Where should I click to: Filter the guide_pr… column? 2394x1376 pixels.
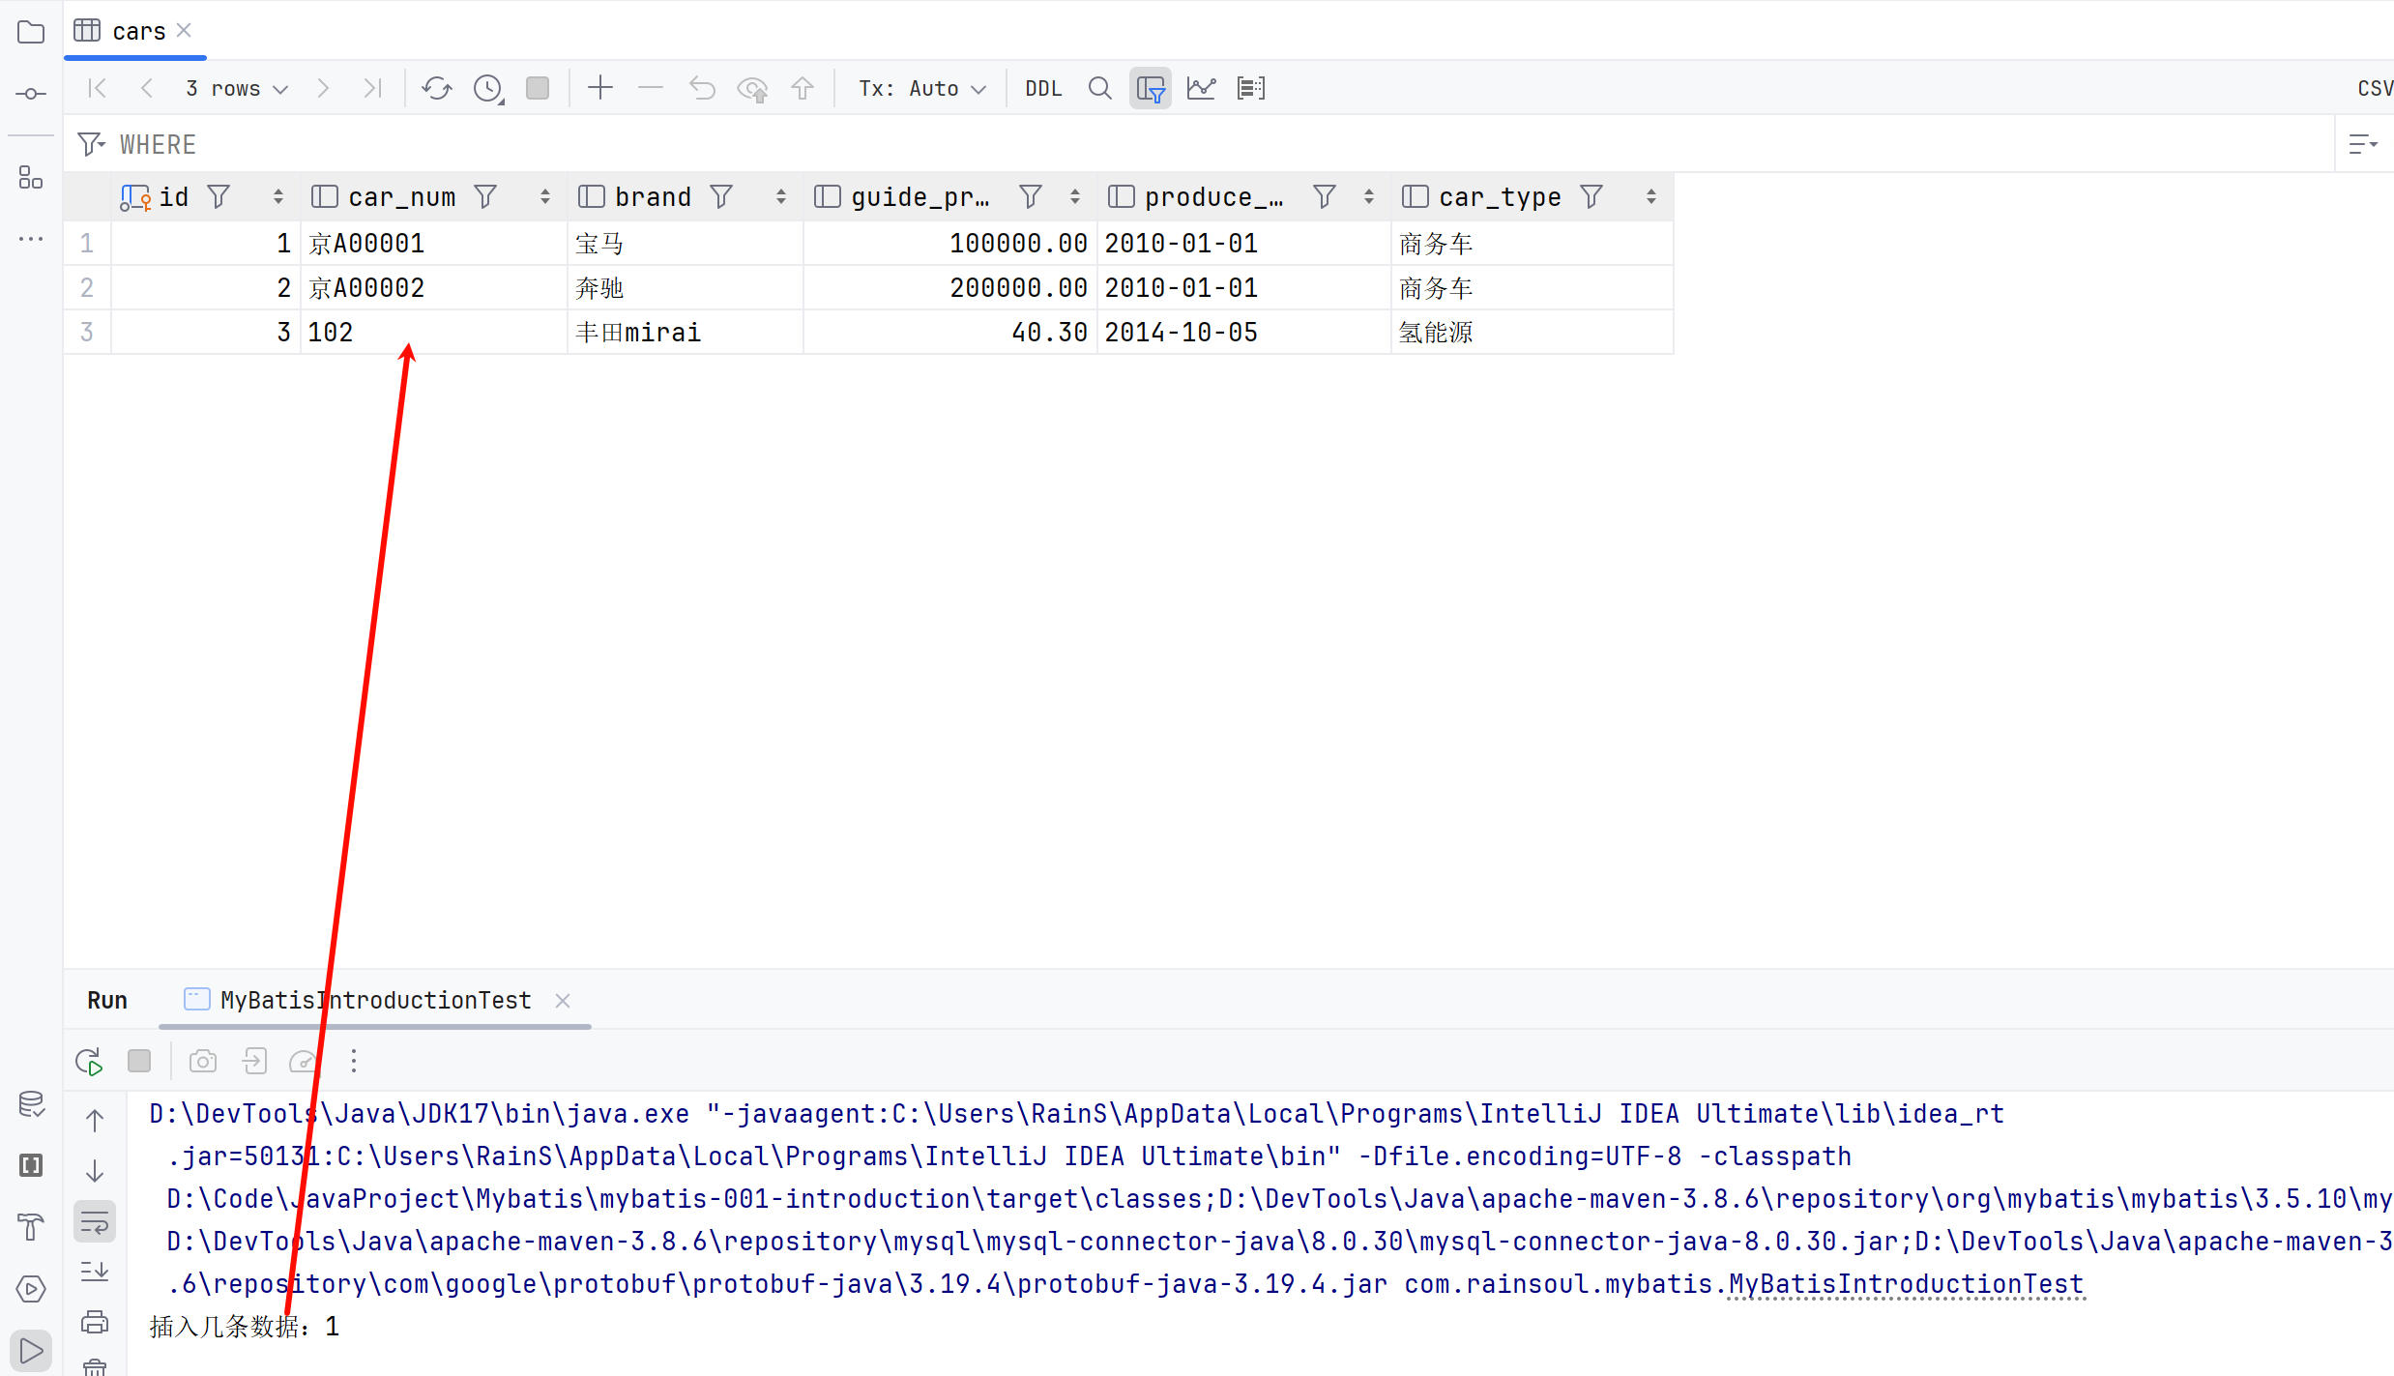(1031, 197)
